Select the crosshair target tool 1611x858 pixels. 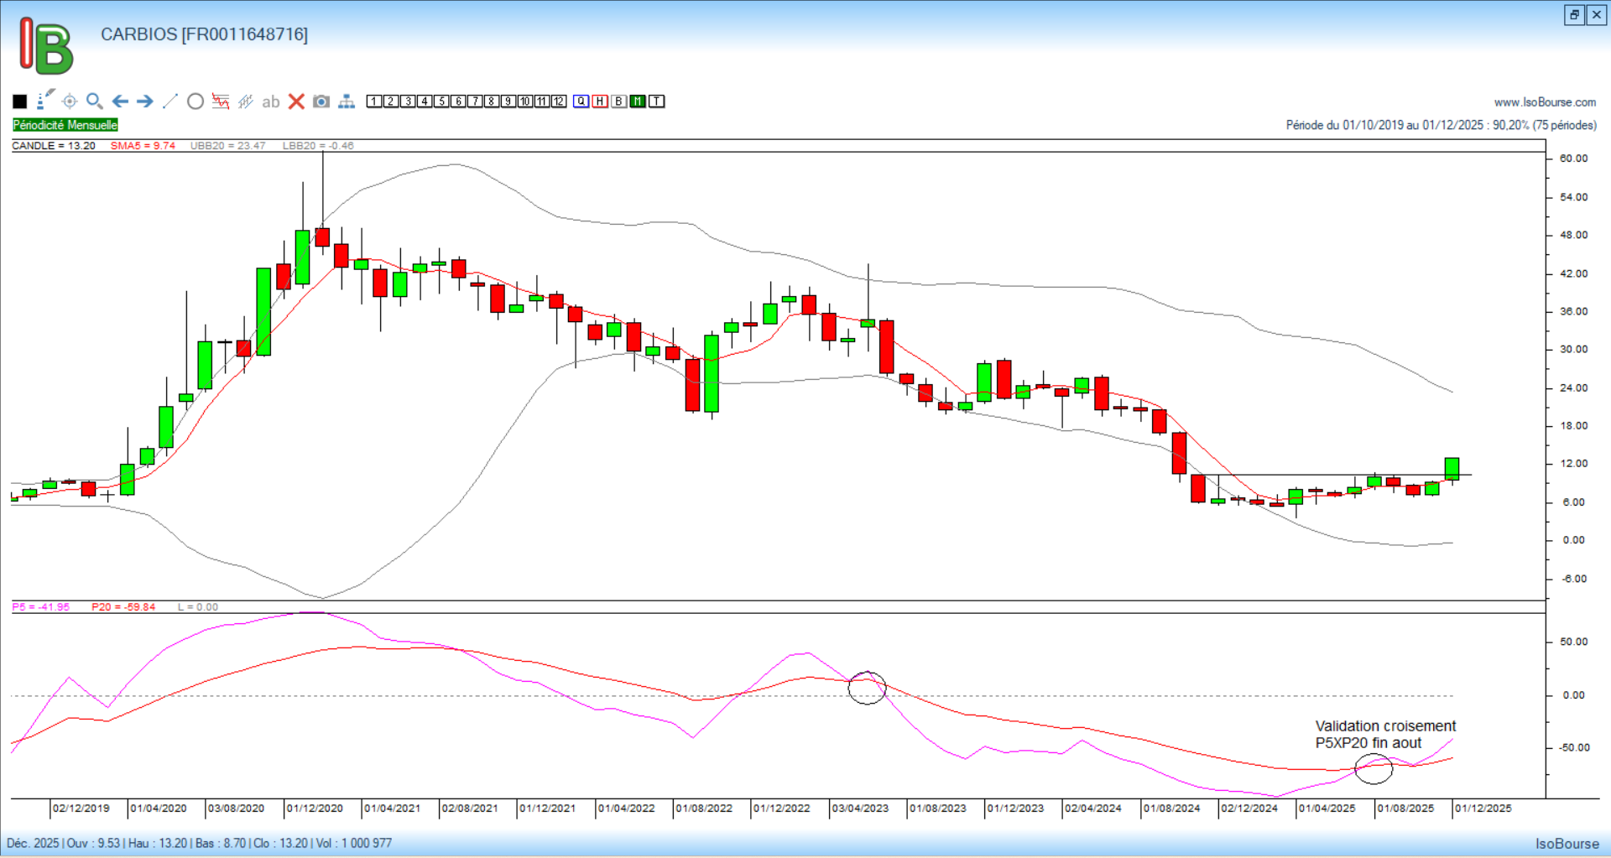click(x=70, y=101)
